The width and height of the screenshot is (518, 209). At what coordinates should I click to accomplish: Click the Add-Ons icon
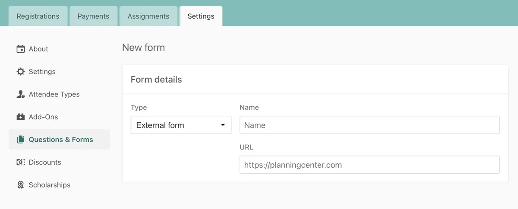(x=20, y=117)
